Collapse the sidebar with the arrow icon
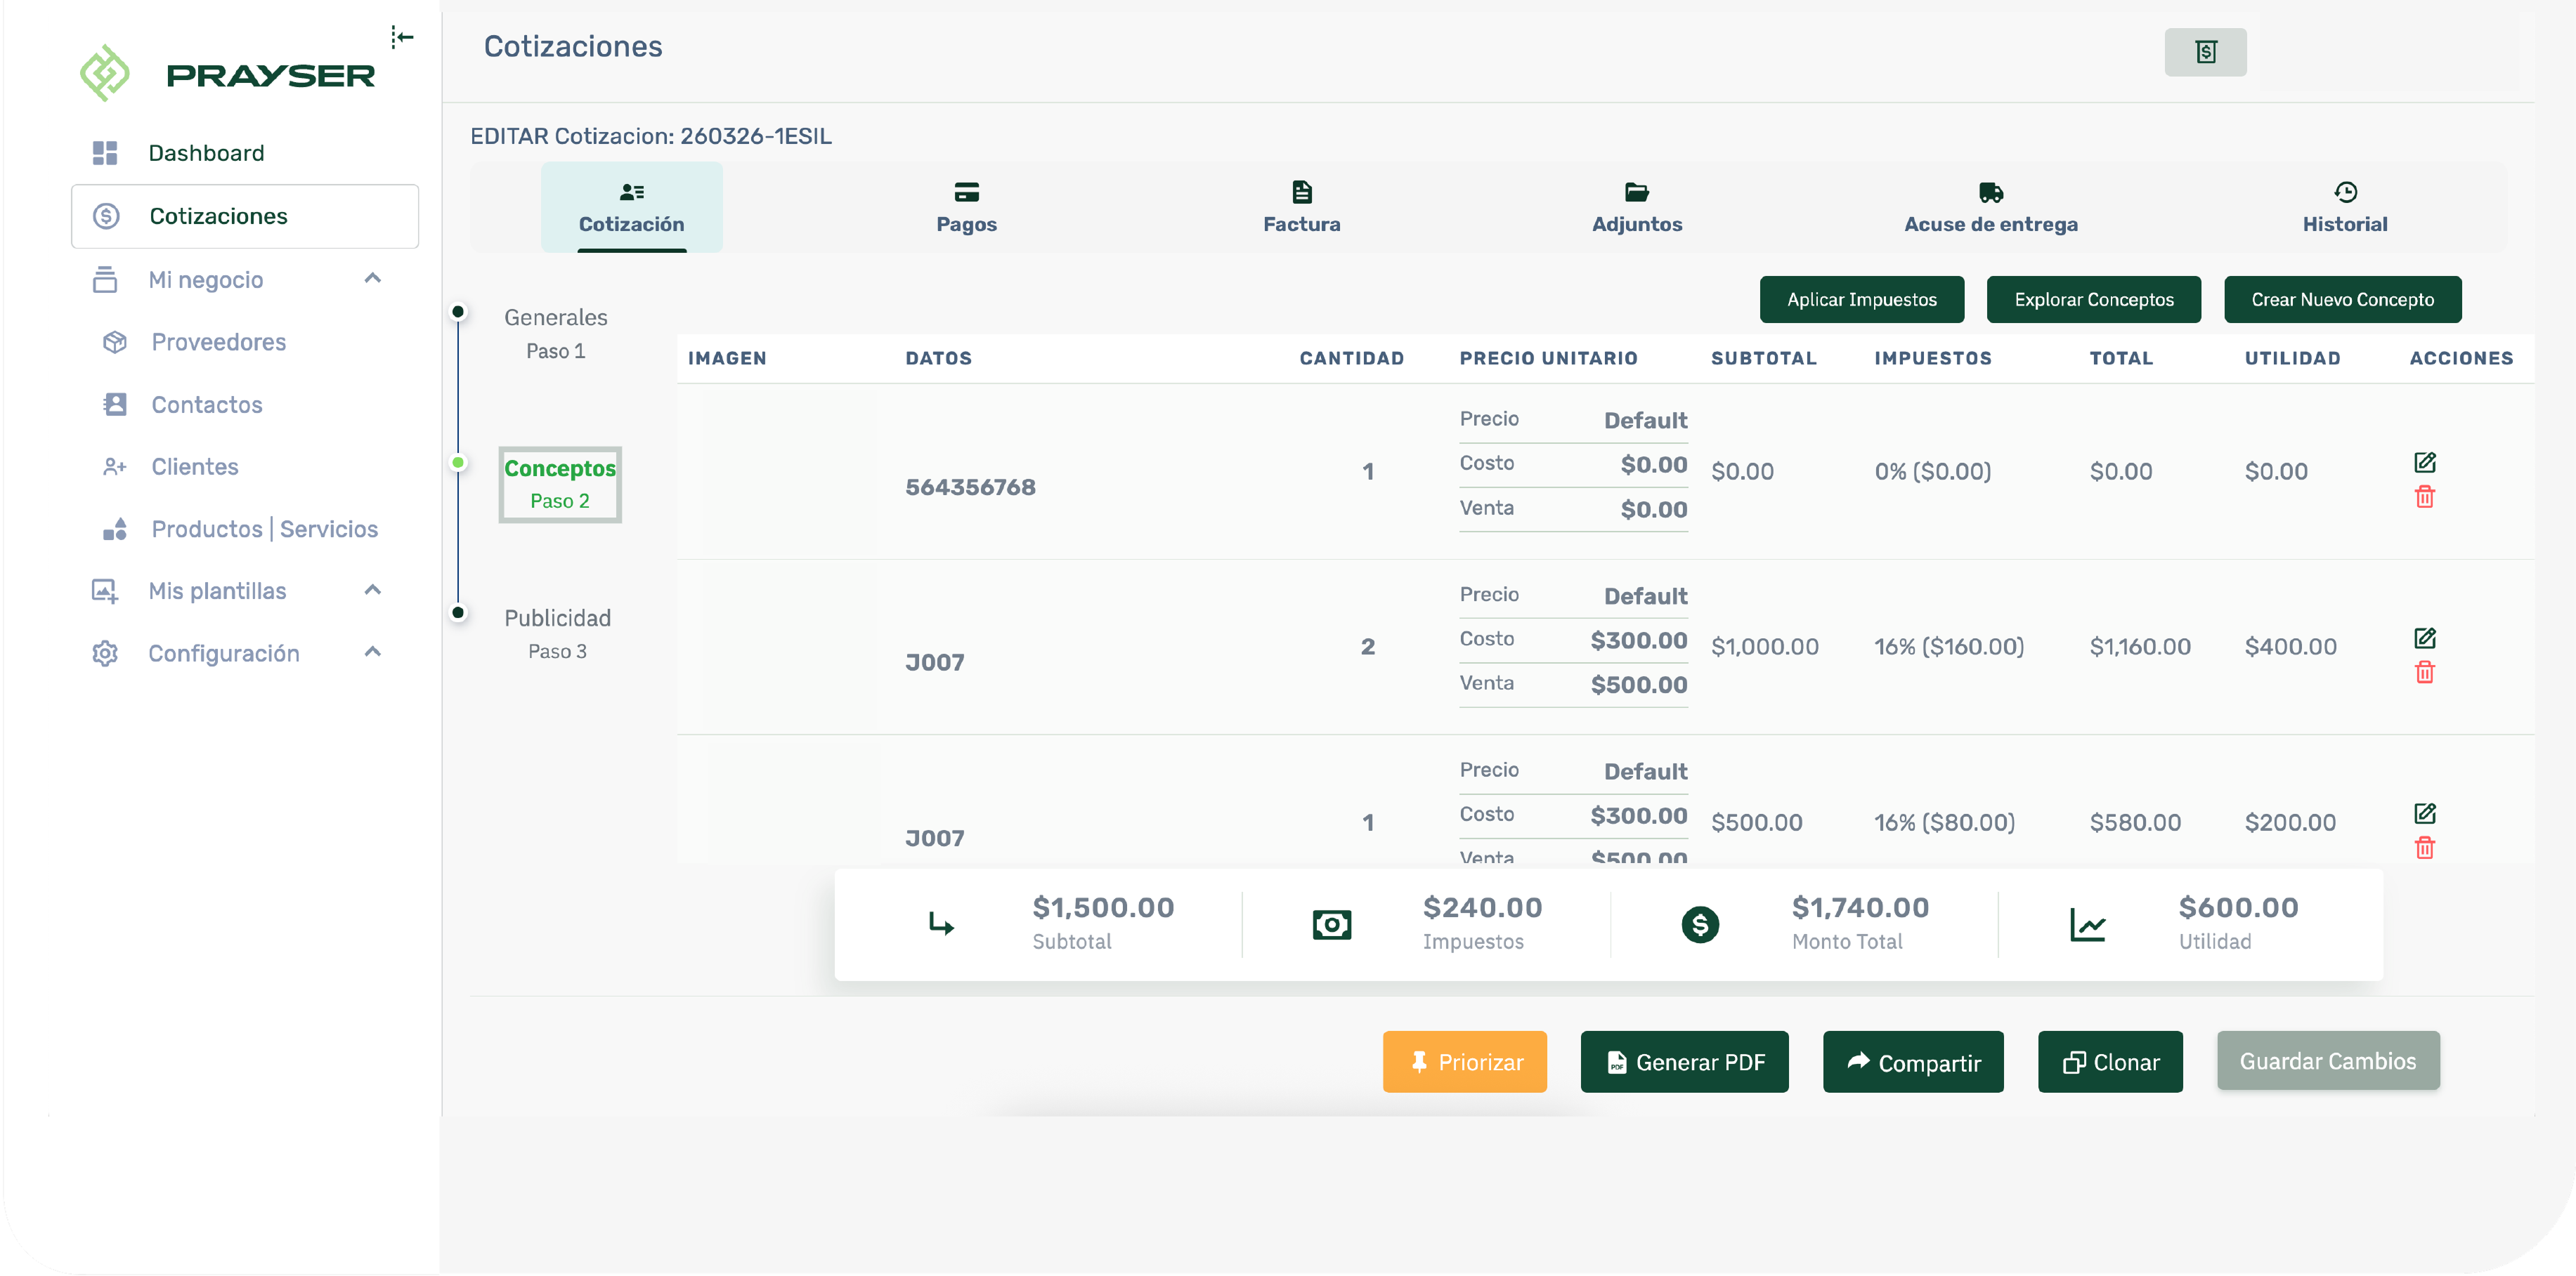 [403, 37]
